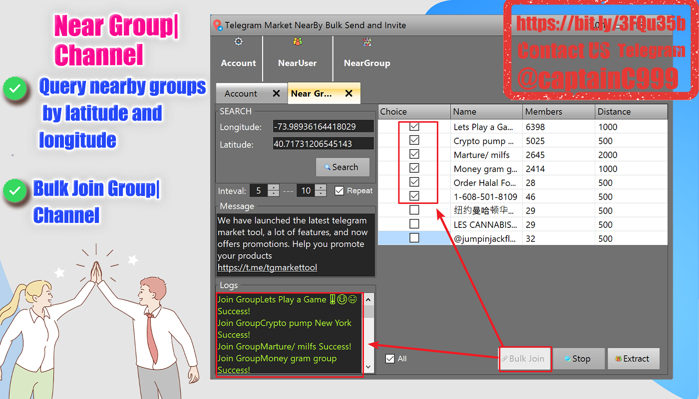
Task: Toggle the All checkbox
Action: point(390,359)
